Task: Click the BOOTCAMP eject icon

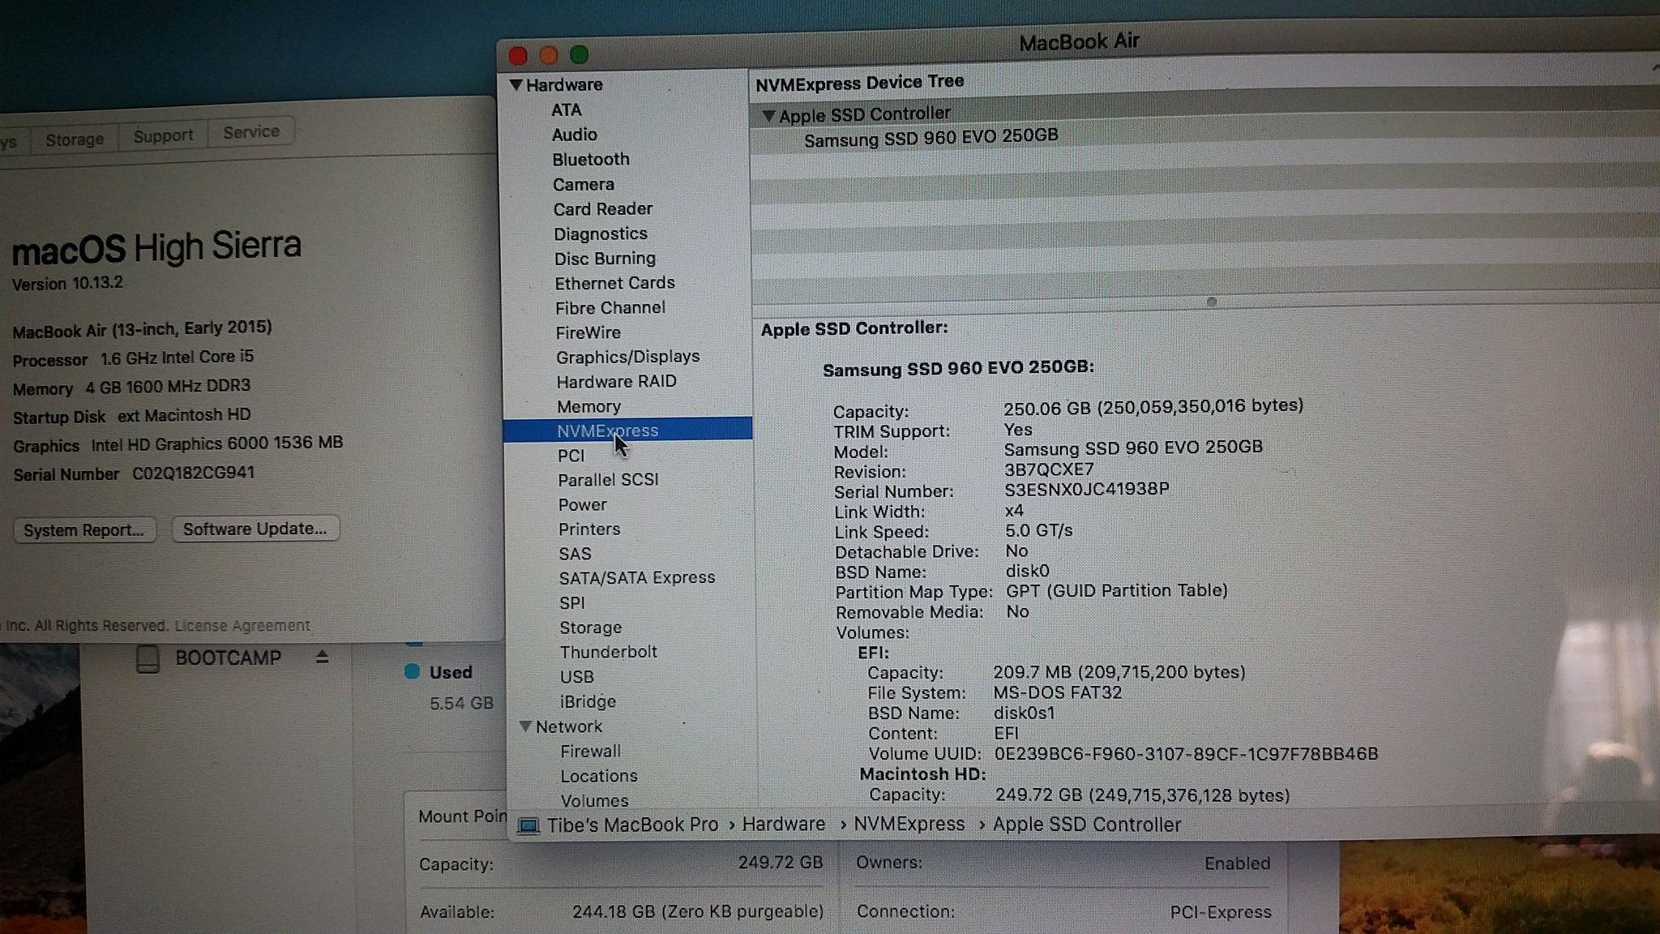Action: click(x=322, y=658)
